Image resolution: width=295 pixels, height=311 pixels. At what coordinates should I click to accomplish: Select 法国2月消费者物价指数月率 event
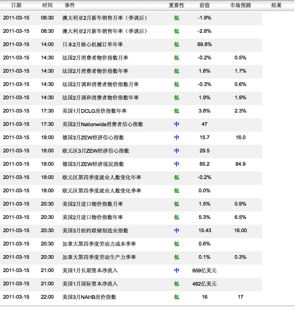click(95, 58)
